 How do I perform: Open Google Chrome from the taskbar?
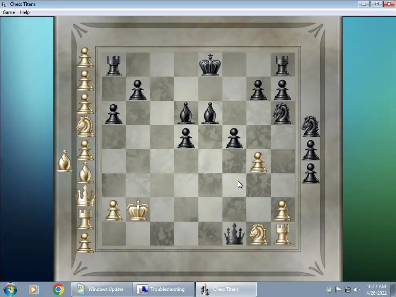(x=58, y=289)
